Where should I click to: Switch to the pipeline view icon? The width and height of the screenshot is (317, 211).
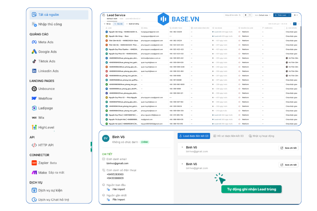(250, 15)
